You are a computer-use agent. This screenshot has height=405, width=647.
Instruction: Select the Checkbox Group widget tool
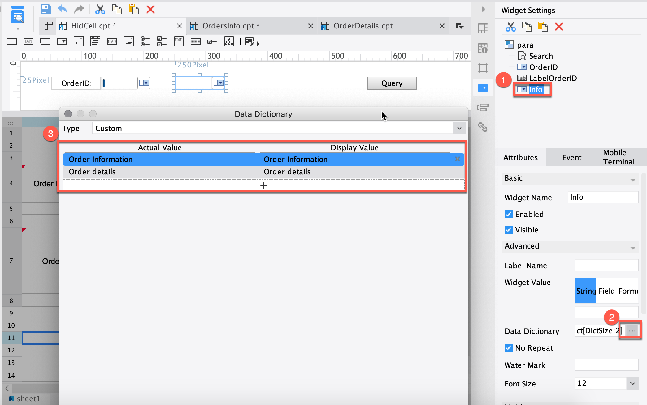(x=161, y=41)
